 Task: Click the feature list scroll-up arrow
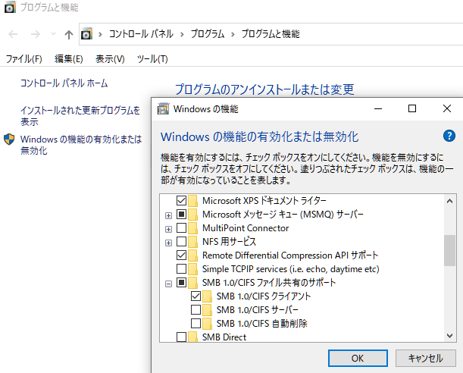click(449, 201)
